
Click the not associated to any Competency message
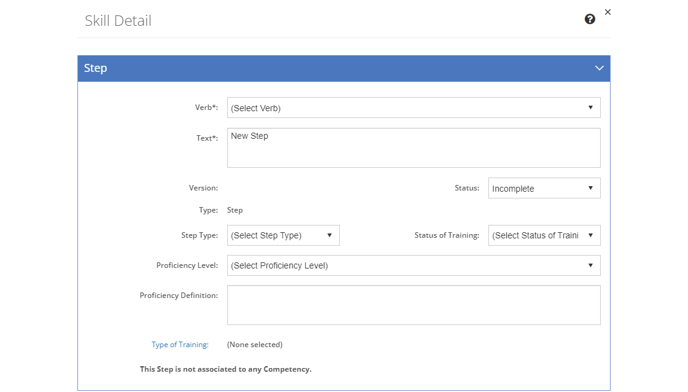click(x=225, y=369)
